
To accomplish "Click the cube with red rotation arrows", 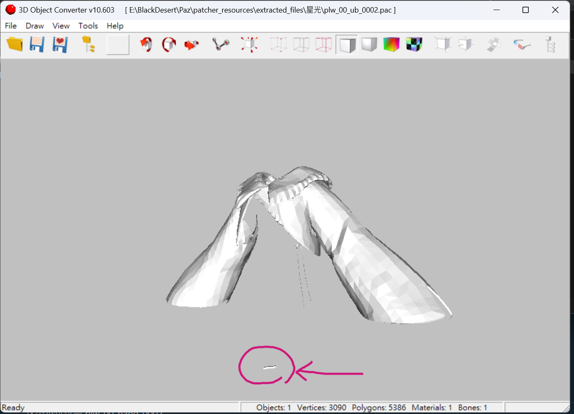I will (169, 44).
